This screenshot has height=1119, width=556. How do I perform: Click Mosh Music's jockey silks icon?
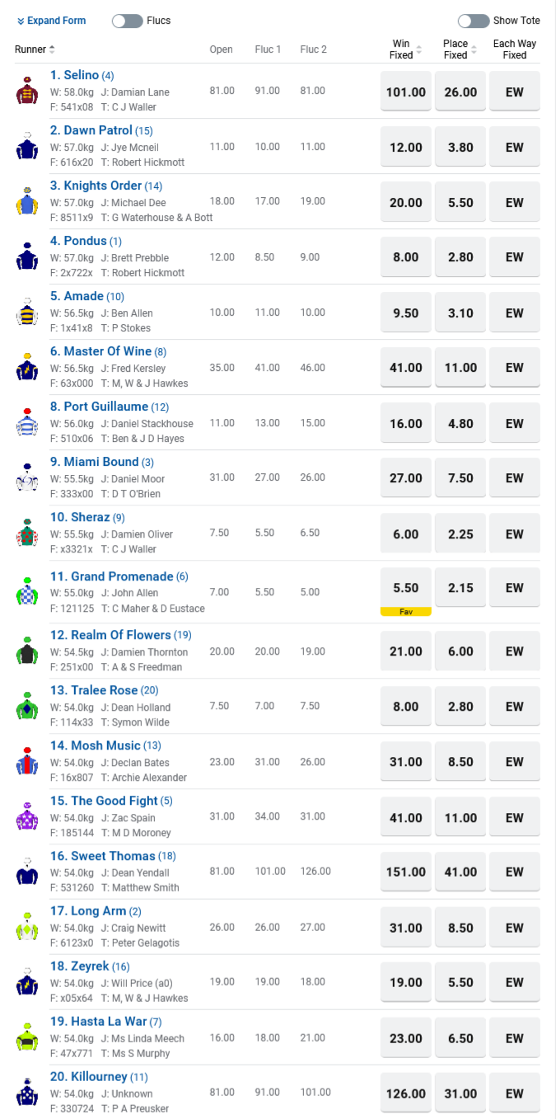tap(27, 761)
